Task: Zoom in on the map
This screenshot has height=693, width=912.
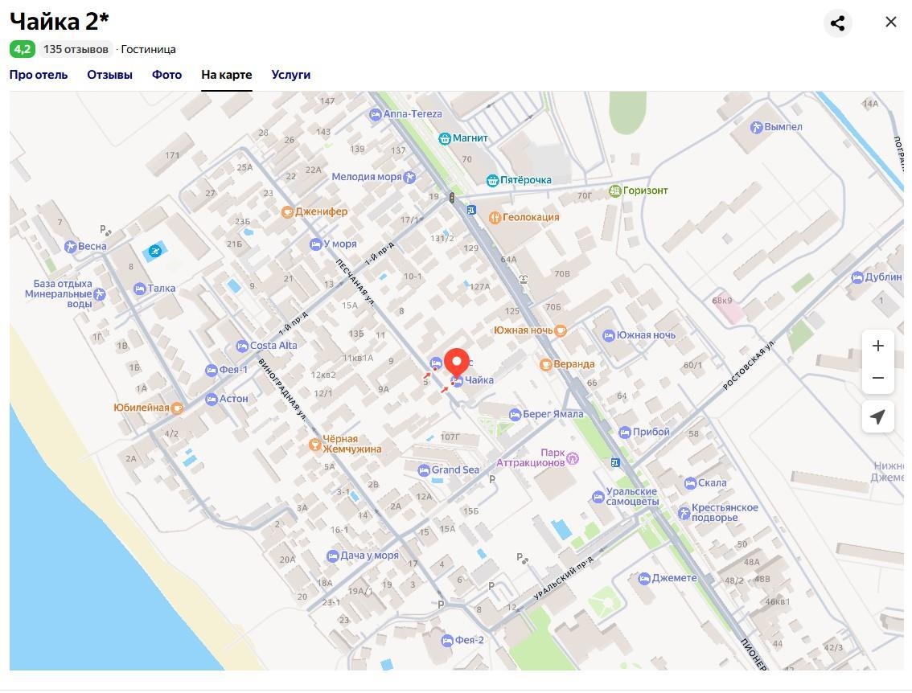Action: (x=877, y=346)
